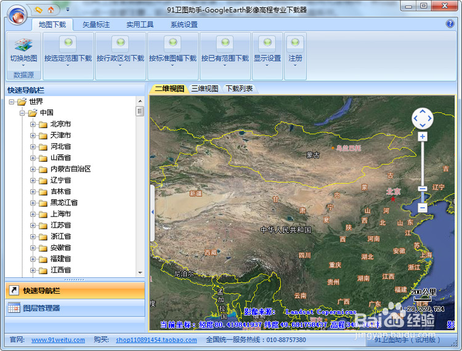Select 黑龙江省 folder icon in tree
Screen dimensions: 462x351
[x=43, y=203]
